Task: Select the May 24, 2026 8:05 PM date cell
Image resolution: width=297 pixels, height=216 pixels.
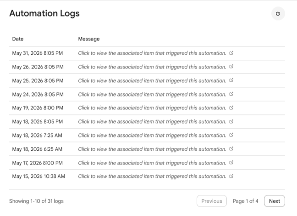Action: 38,94
